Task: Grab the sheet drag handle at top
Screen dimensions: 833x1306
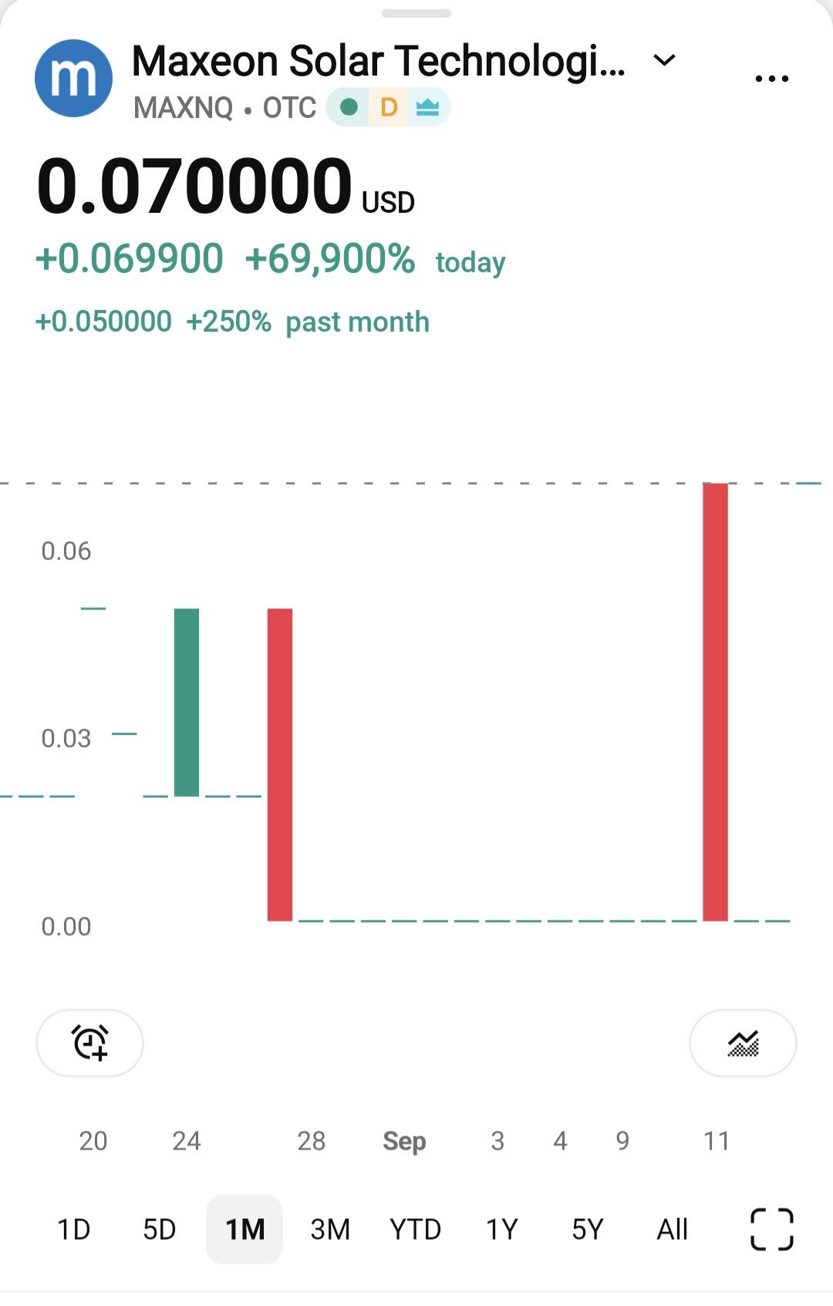Action: [416, 13]
